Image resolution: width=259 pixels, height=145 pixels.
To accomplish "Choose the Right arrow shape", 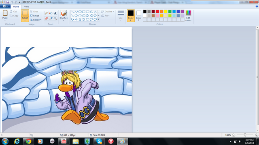I will pyautogui.click(x=87, y=16).
